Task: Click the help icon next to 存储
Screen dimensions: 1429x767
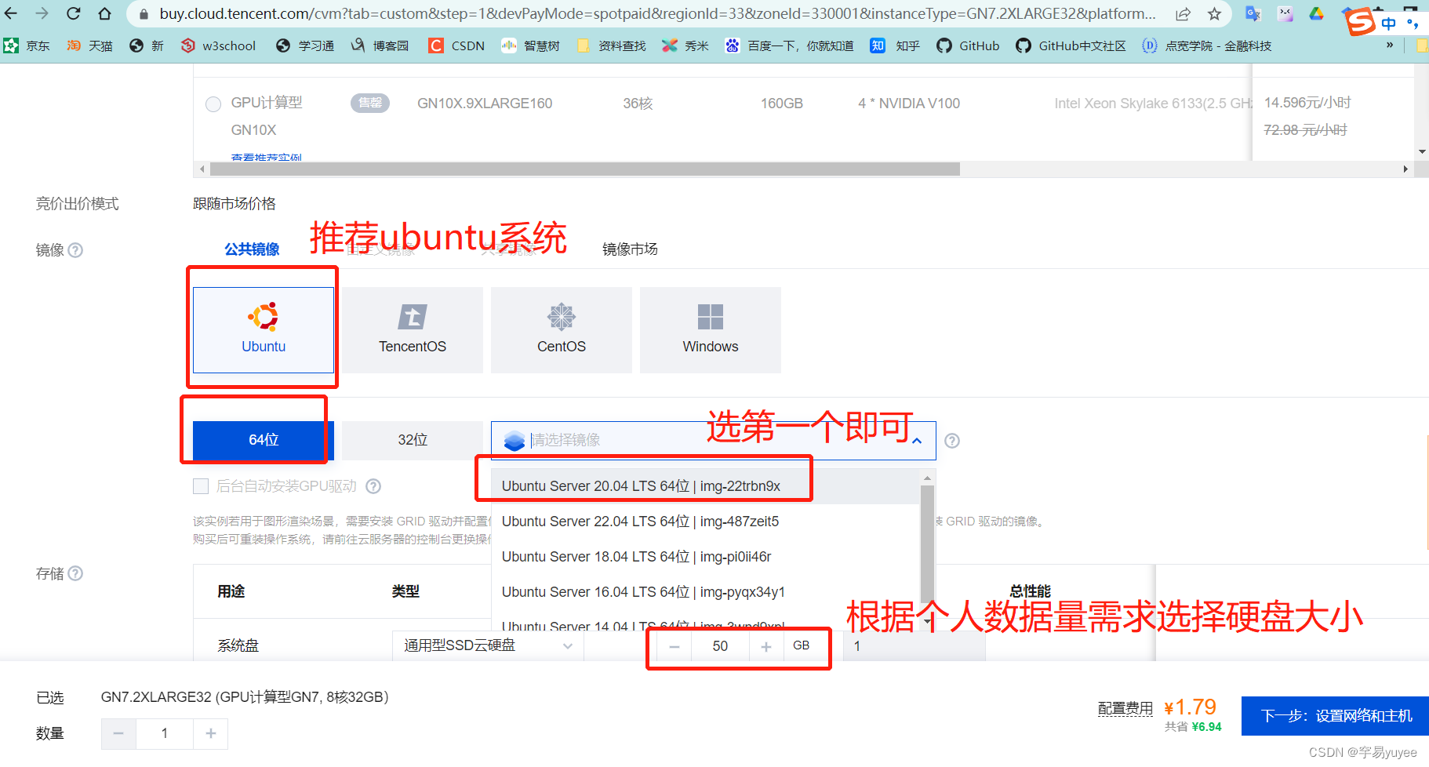Action: (x=75, y=573)
